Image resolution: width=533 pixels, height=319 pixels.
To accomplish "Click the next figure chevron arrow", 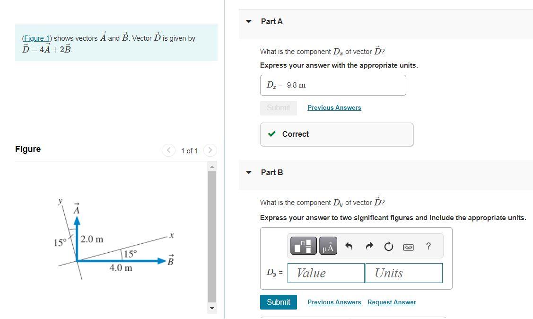I will [x=210, y=150].
